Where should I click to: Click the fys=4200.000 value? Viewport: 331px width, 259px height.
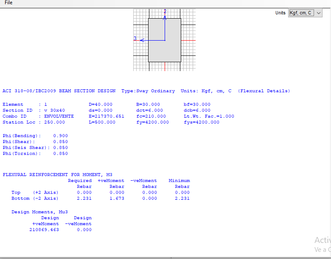[x=202, y=122]
